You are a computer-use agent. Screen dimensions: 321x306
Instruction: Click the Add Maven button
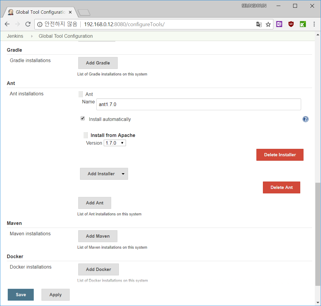coord(98,236)
